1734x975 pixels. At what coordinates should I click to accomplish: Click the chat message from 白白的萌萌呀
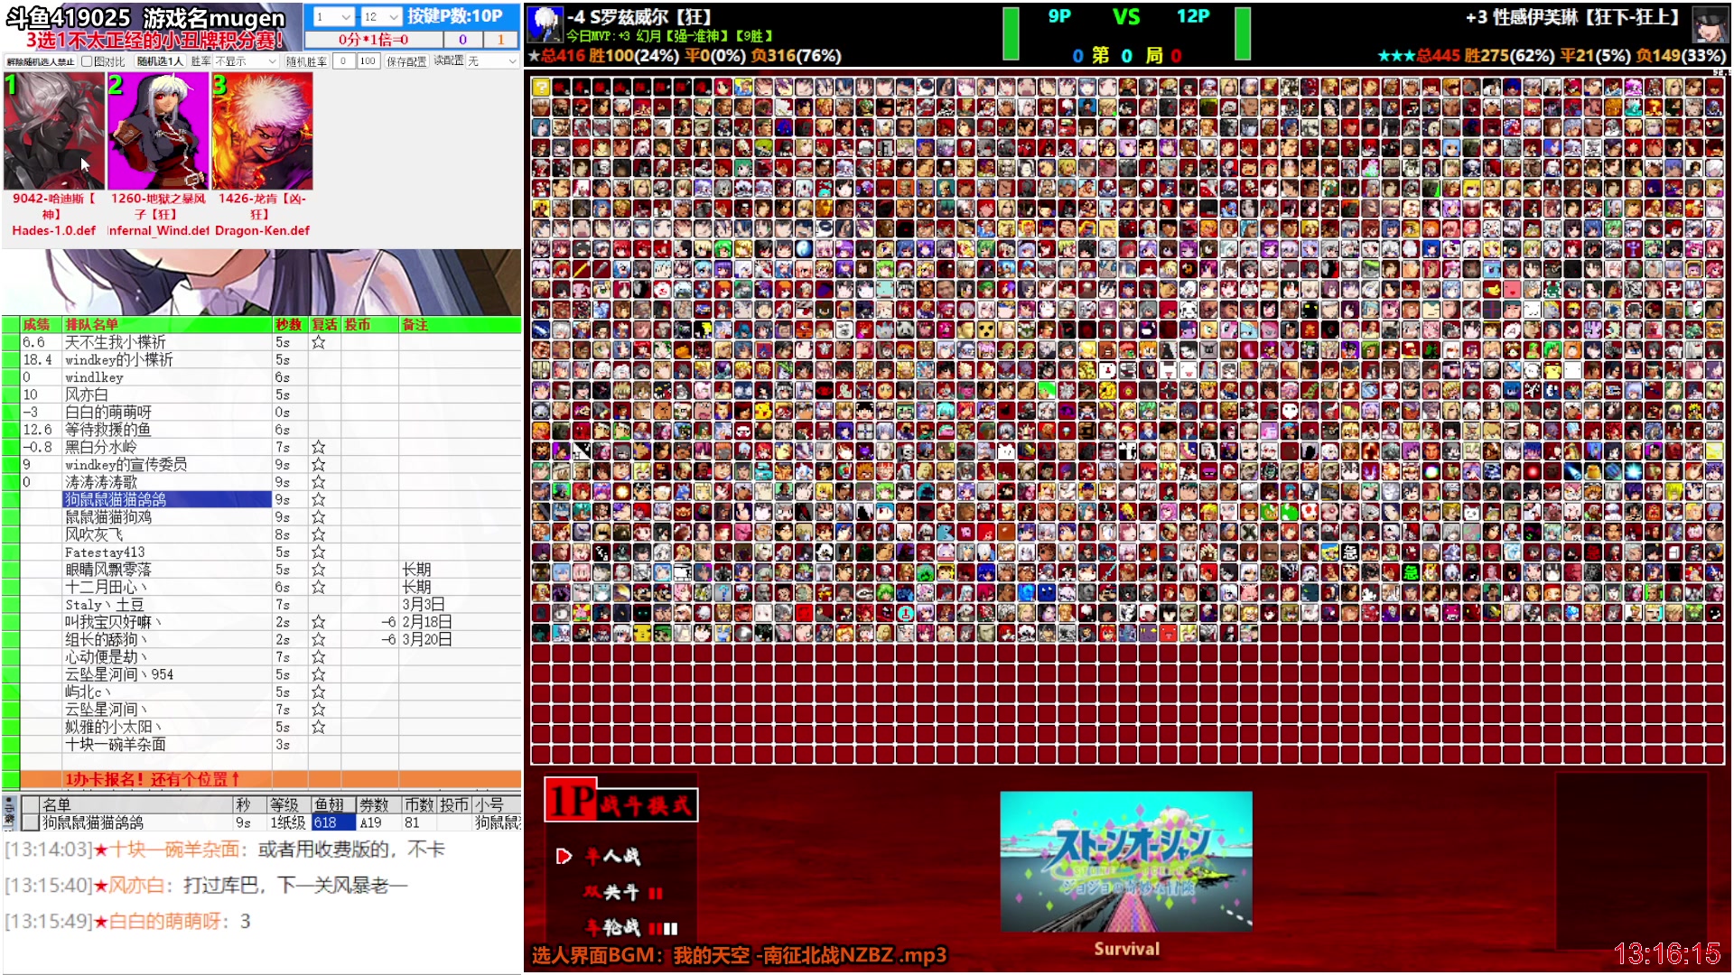point(127,922)
